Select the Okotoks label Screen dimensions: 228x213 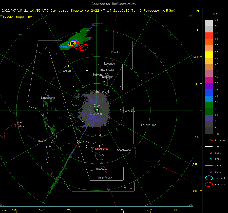point(101,169)
